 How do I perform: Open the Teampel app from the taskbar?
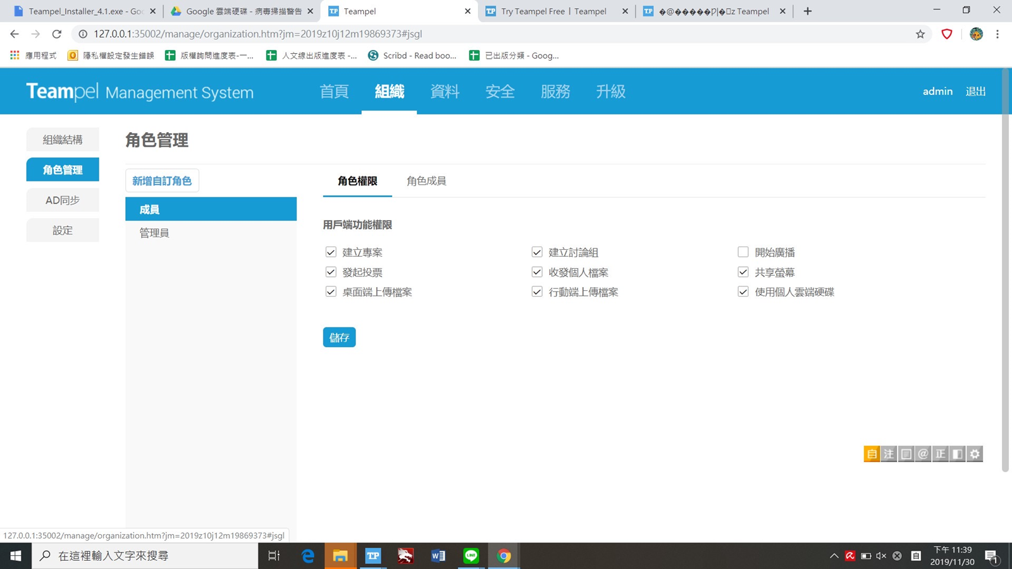tap(373, 556)
